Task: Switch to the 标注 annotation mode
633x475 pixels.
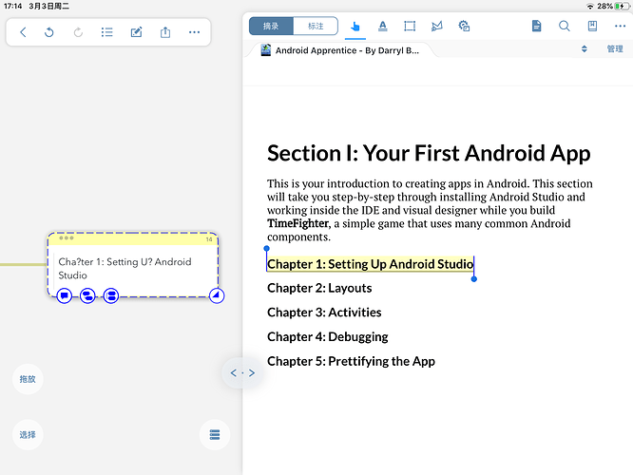Action: [316, 27]
